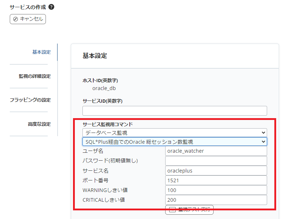
Task: Click the WARNINGしきい値 field
Action: pos(216,190)
